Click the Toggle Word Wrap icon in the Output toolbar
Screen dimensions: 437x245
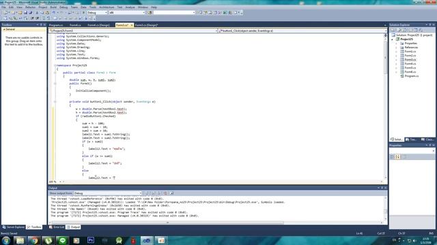171,193
